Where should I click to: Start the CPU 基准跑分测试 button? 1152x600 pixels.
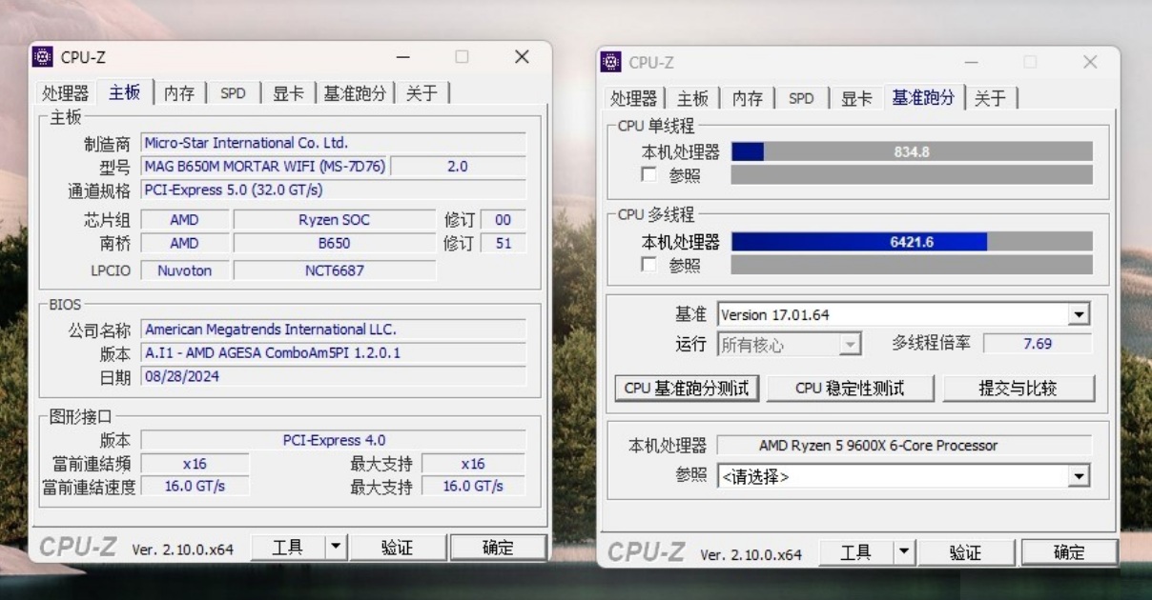(x=687, y=389)
